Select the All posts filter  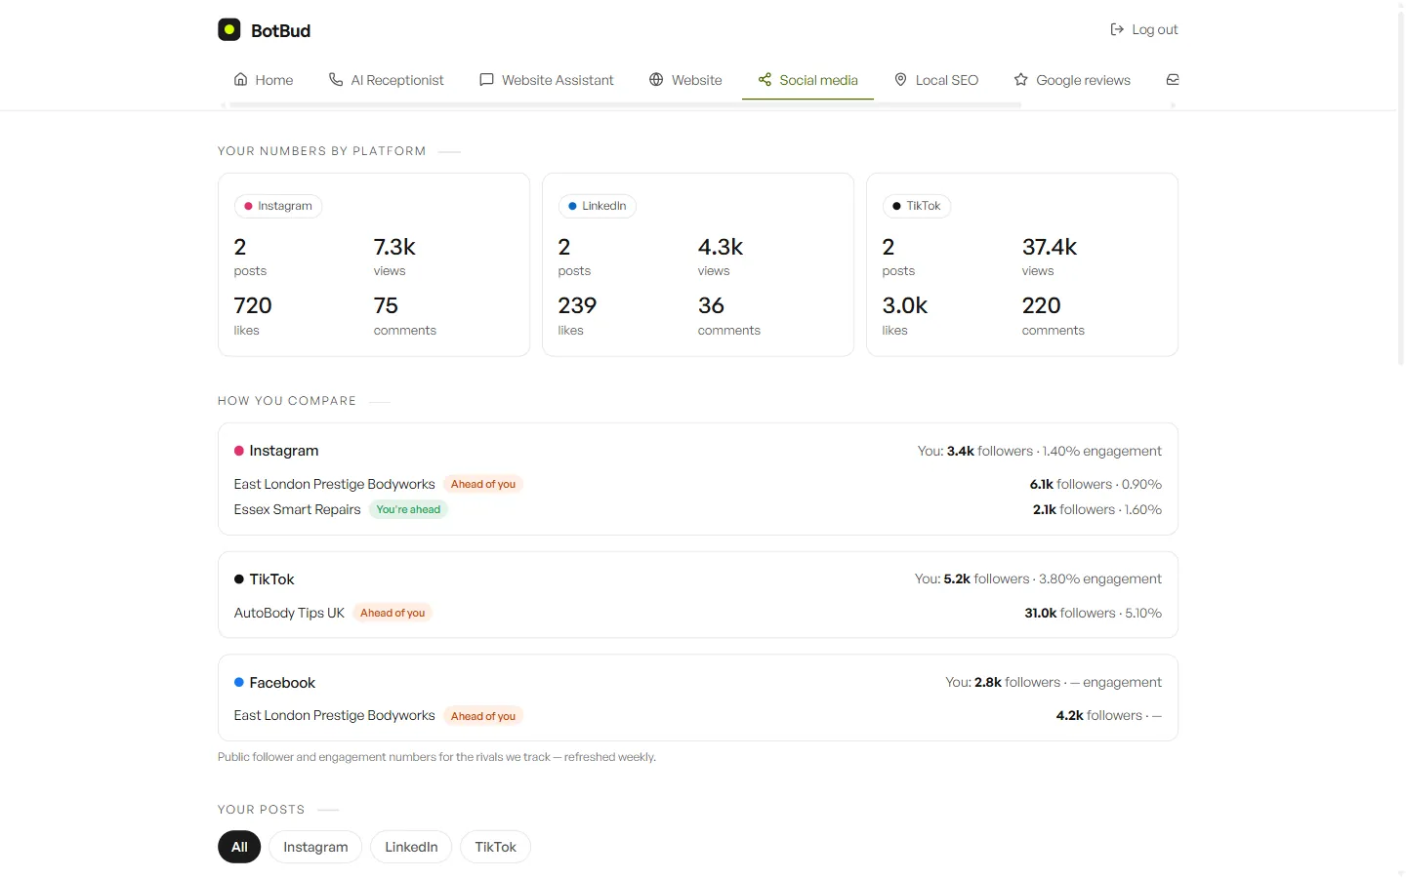pyautogui.click(x=239, y=847)
